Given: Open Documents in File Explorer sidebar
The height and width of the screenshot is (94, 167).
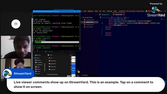Looking at the screenshot, I should click(39, 62).
